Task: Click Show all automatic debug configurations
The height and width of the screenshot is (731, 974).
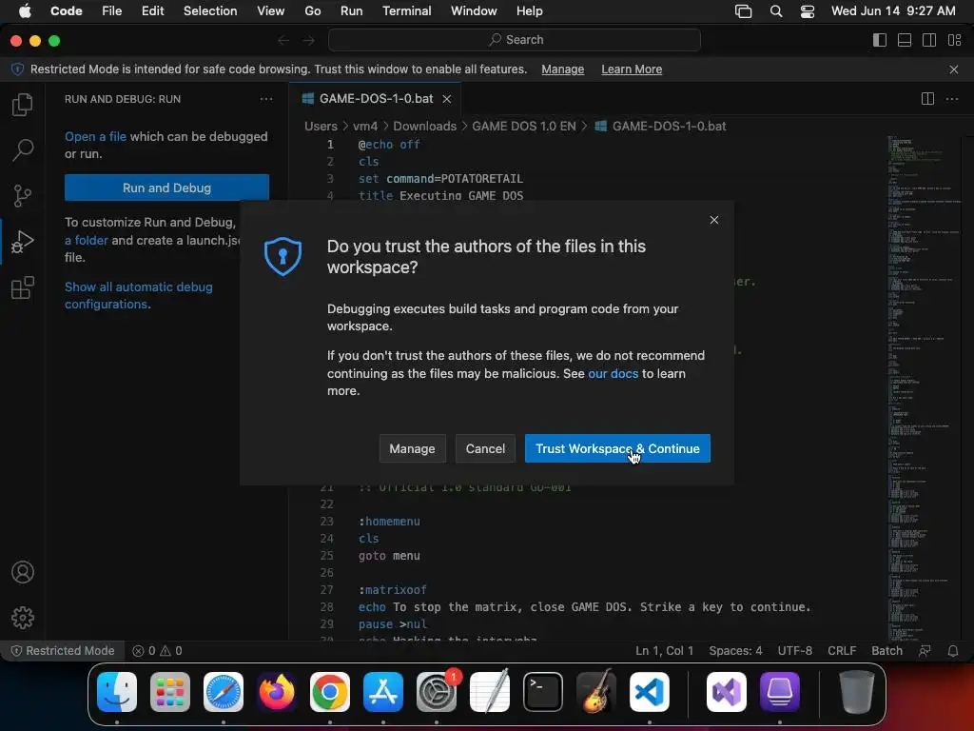Action: [139, 295]
